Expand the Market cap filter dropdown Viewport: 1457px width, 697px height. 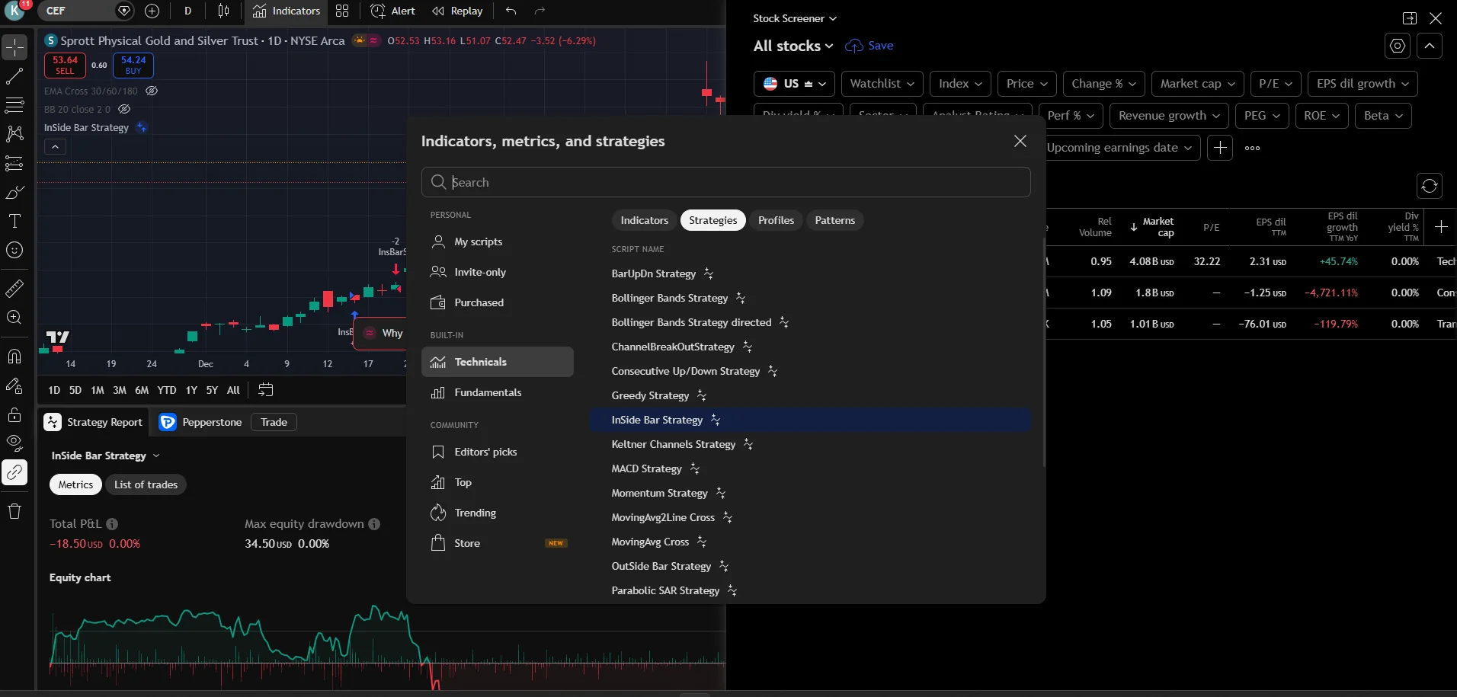point(1197,84)
